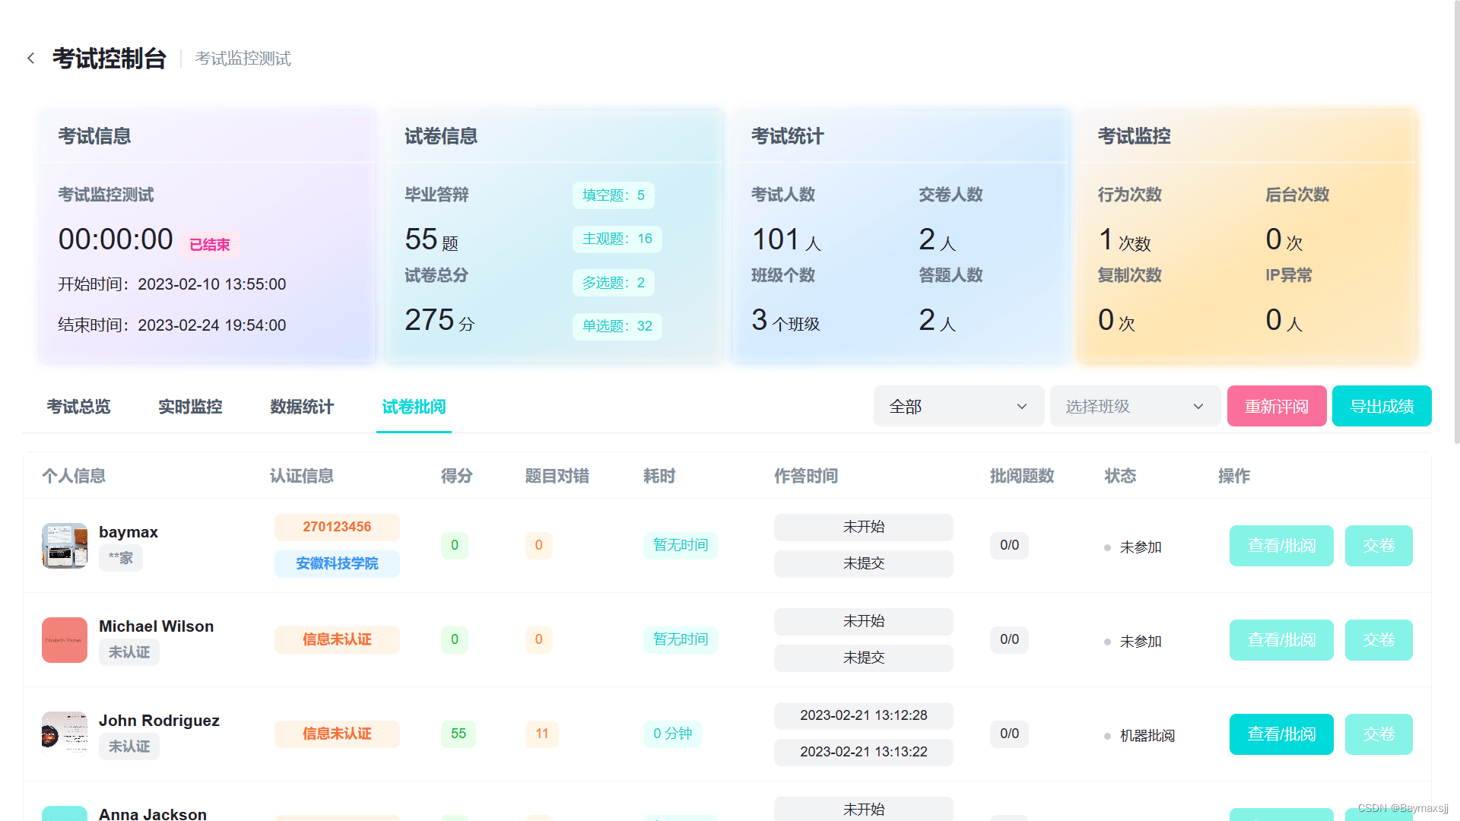Open the 数据统计 tab

[301, 407]
